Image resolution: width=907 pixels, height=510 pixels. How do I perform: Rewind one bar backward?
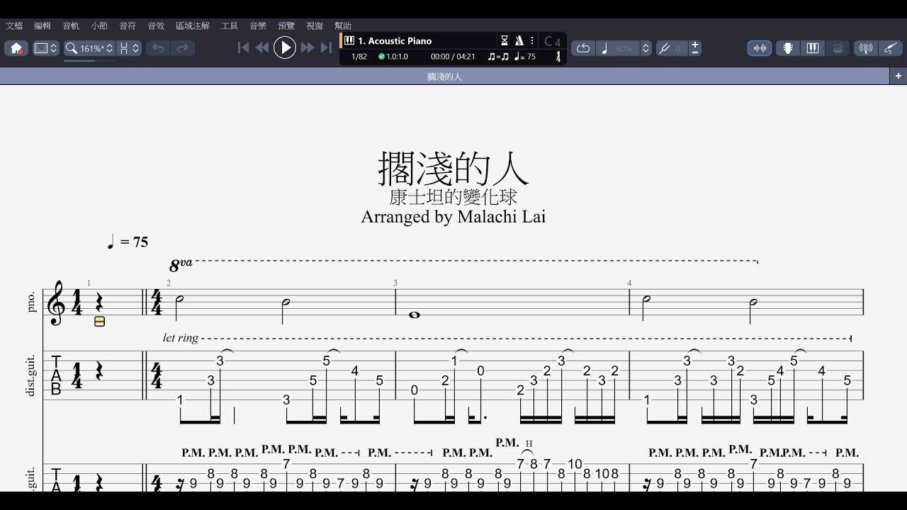click(x=262, y=47)
